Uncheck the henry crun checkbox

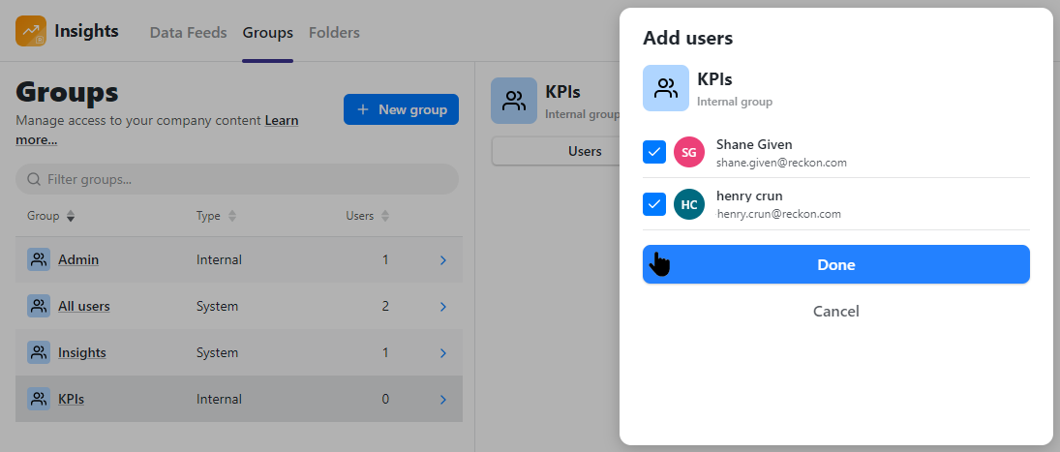point(653,204)
